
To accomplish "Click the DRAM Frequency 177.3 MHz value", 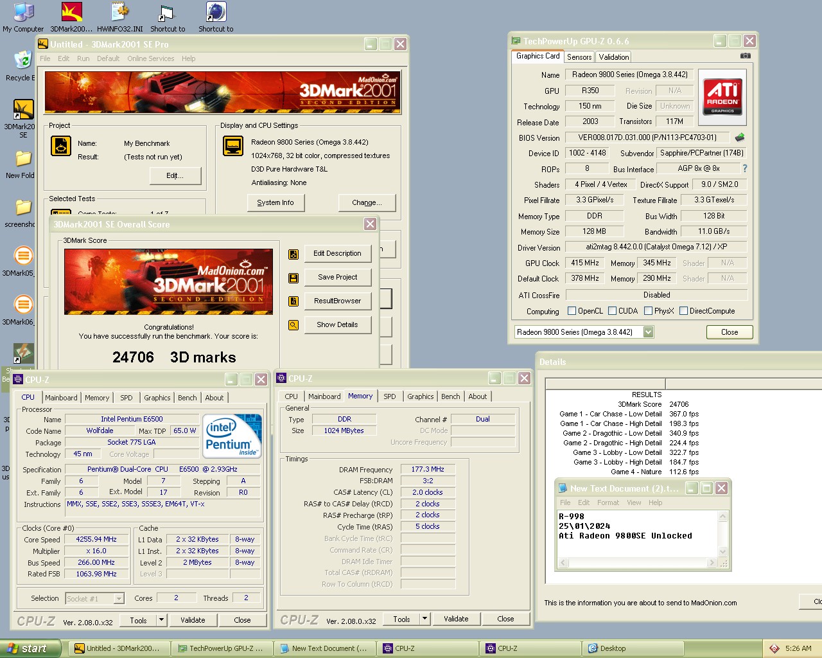I will click(x=428, y=470).
